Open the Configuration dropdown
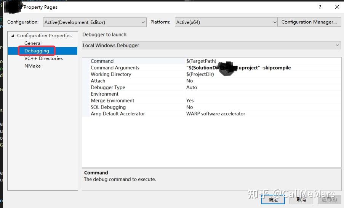Screen dimensions: 344x208 click(x=94, y=22)
